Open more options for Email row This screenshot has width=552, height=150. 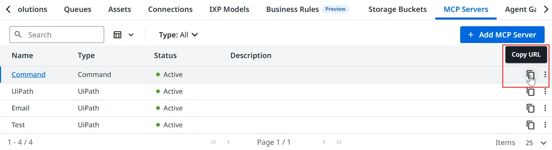point(545,108)
